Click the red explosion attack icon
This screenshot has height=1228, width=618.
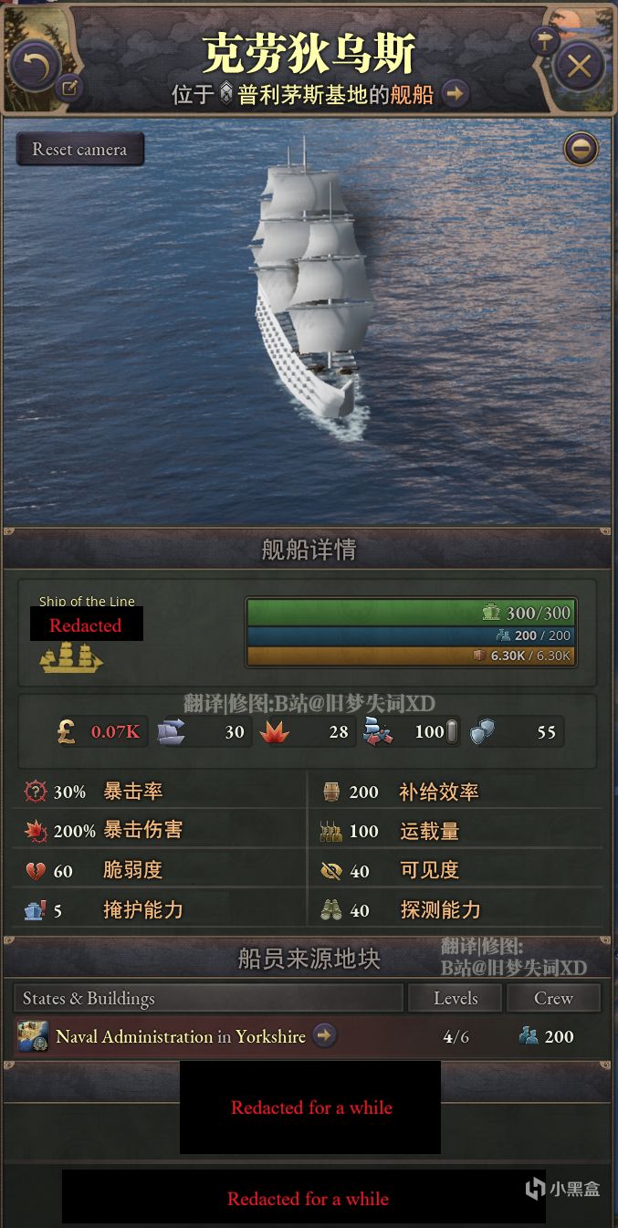click(x=273, y=731)
